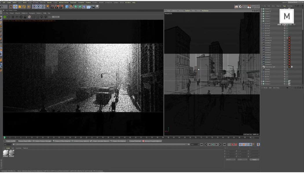Select the first Octane material thumbnail
The height and width of the screenshot is (173, 304).
6,152
